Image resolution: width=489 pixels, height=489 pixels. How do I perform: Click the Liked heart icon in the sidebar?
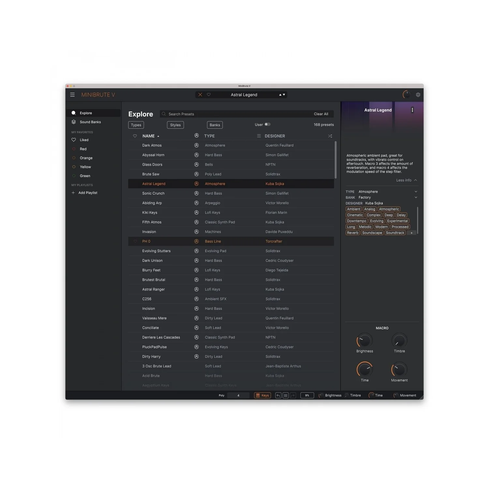(x=74, y=140)
